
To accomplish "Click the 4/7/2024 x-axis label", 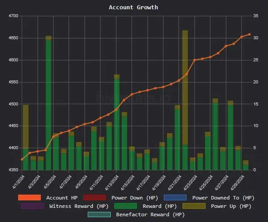I will click(x=66, y=182).
